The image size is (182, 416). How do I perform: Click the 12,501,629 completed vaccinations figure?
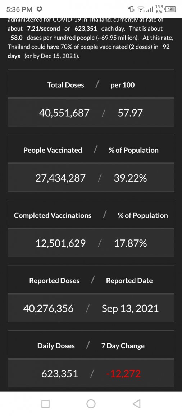tap(60, 243)
